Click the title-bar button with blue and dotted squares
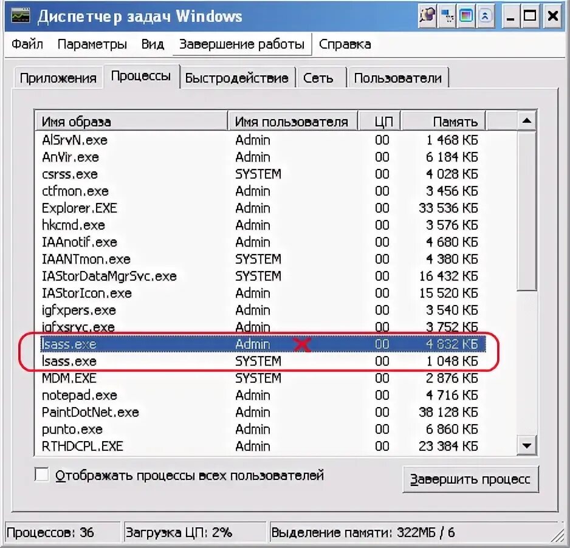 click(447, 16)
